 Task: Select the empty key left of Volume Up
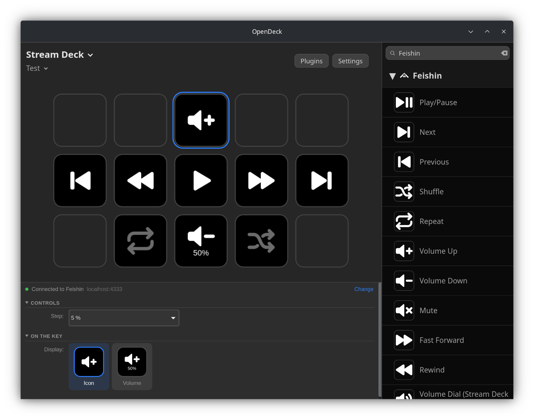tap(140, 120)
